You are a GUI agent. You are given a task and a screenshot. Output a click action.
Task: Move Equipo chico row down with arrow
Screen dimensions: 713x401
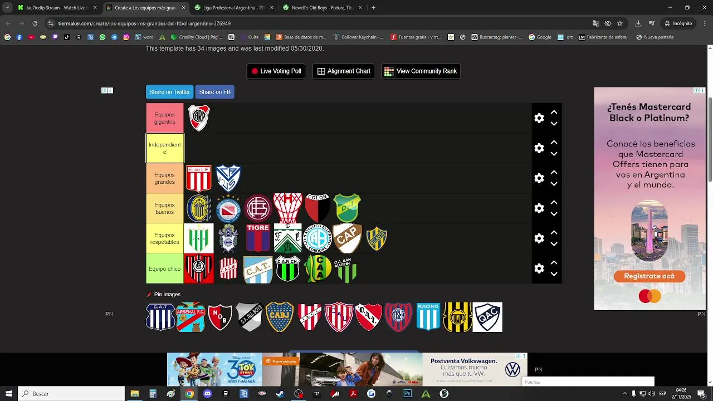(554, 274)
